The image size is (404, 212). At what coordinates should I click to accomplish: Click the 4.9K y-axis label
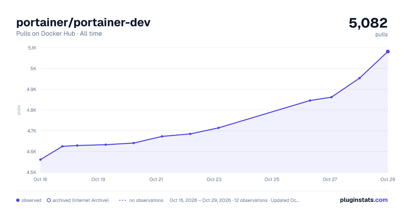pyautogui.click(x=32, y=90)
